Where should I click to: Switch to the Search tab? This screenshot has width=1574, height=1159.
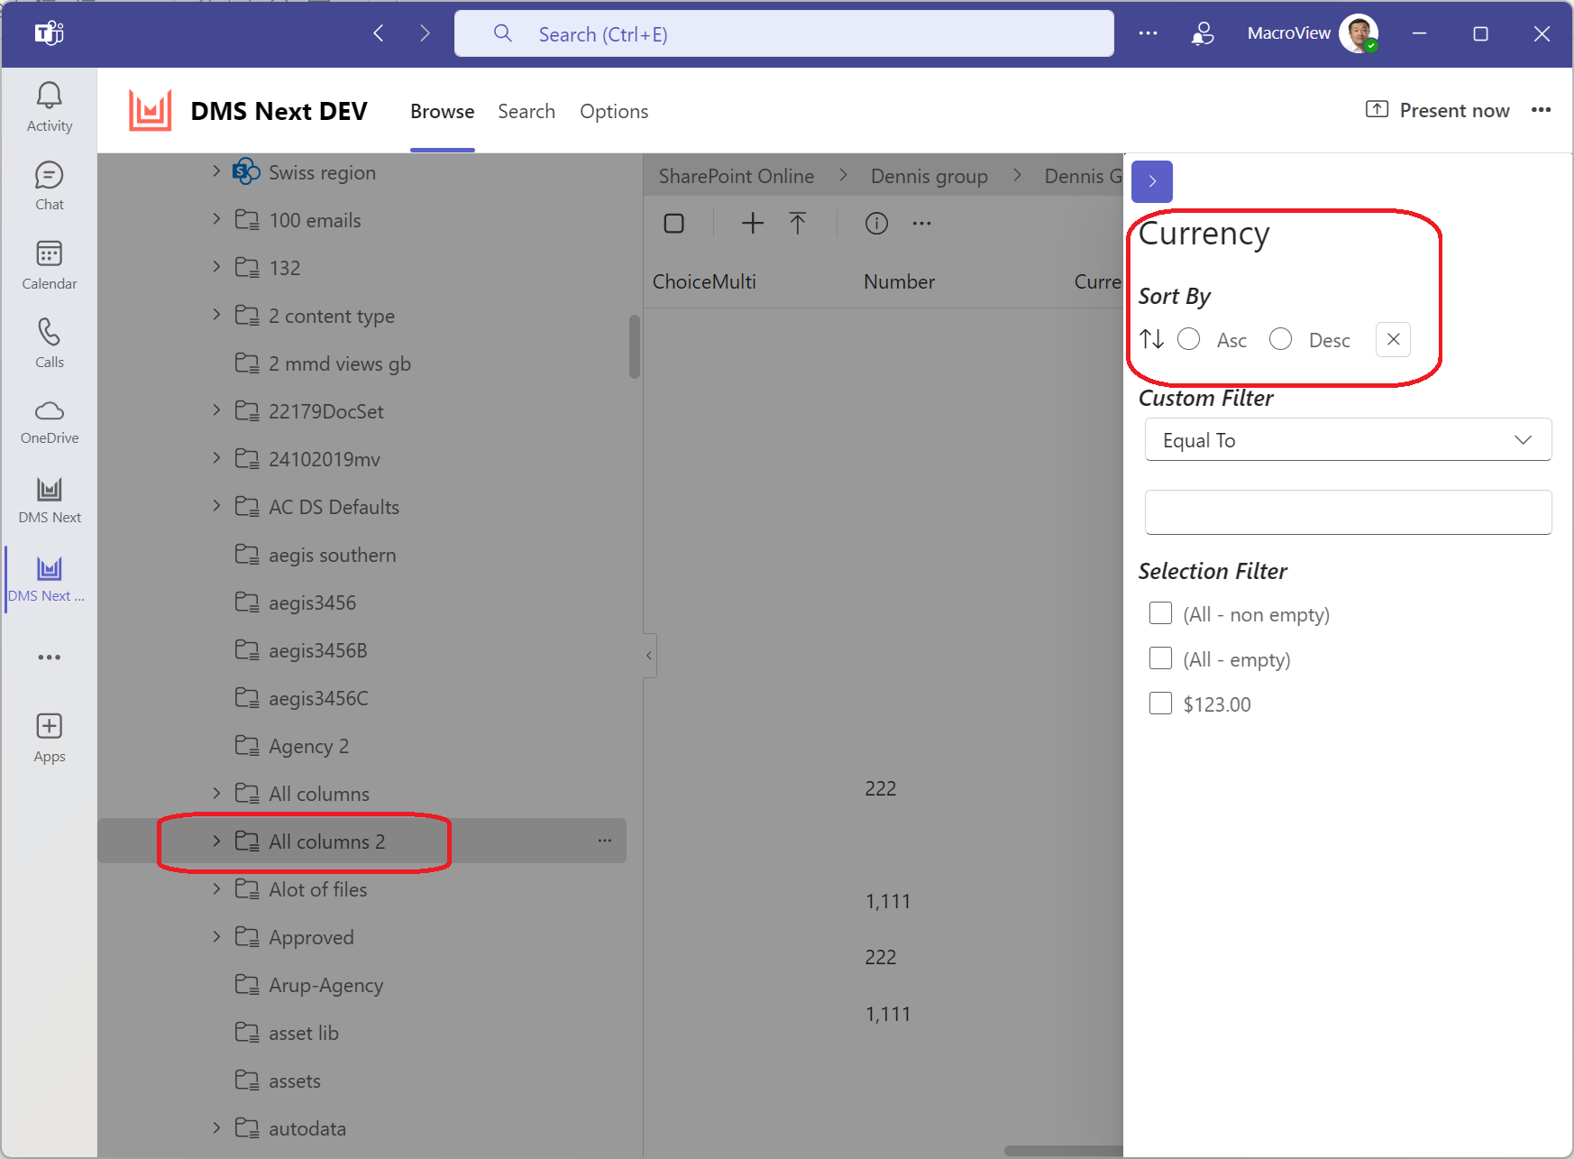pyautogui.click(x=526, y=111)
